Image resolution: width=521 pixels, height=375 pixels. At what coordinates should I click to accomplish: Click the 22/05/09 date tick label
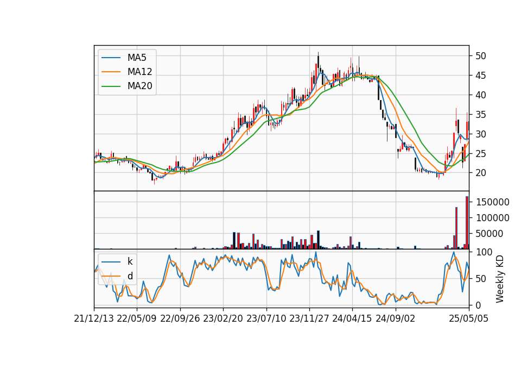137,318
